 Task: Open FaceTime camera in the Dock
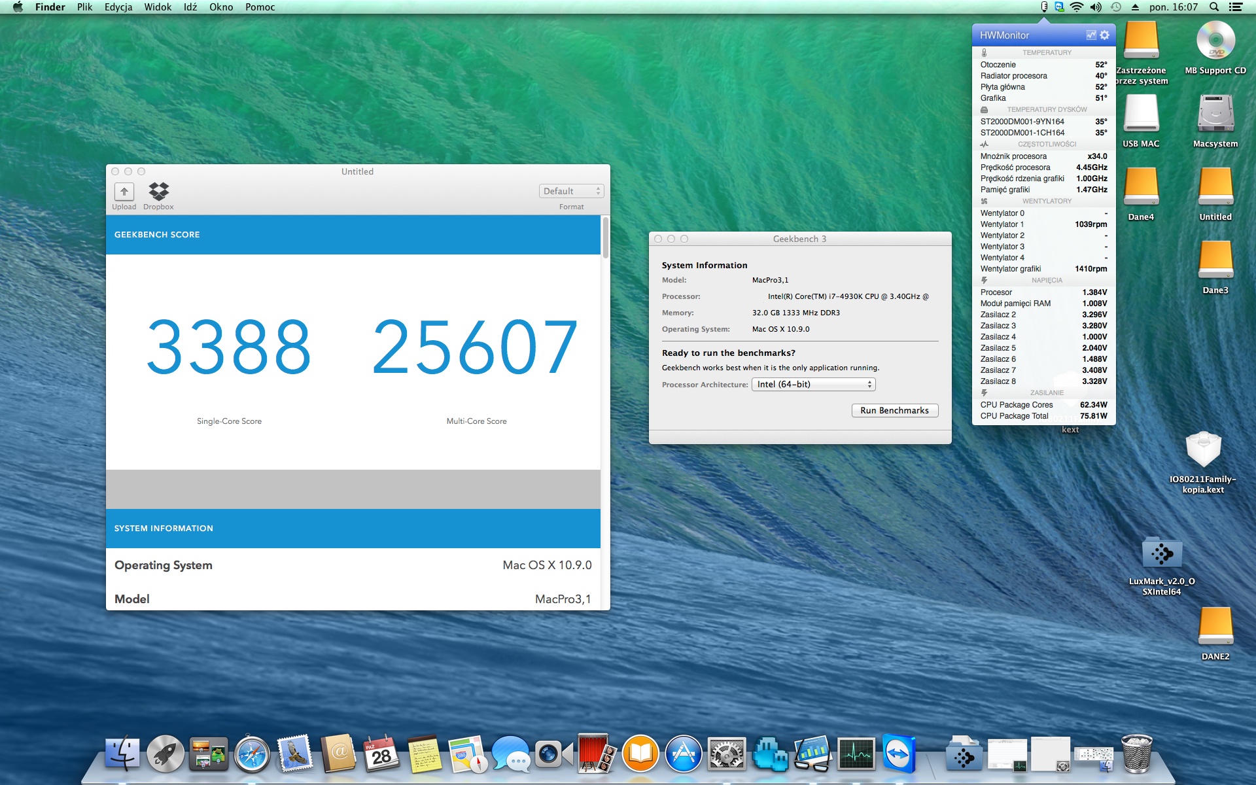point(553,754)
